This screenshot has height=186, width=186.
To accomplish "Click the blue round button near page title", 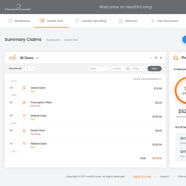I will point(184,39).
